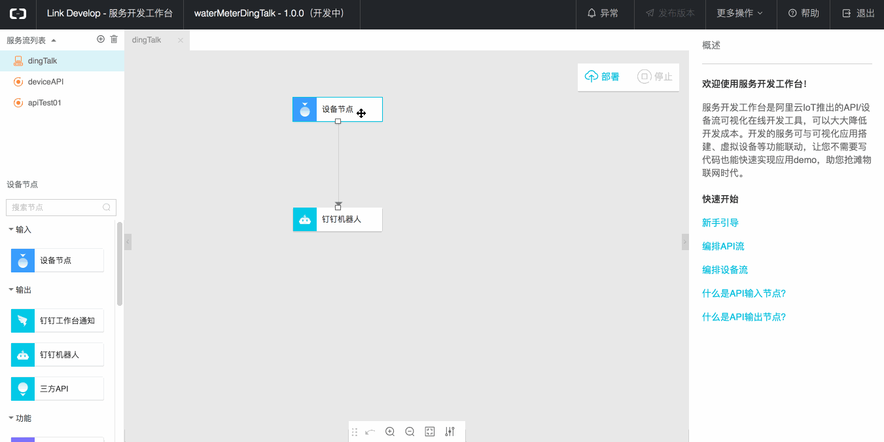
Task: Select the apiTest01 flow in list
Action: [62, 103]
